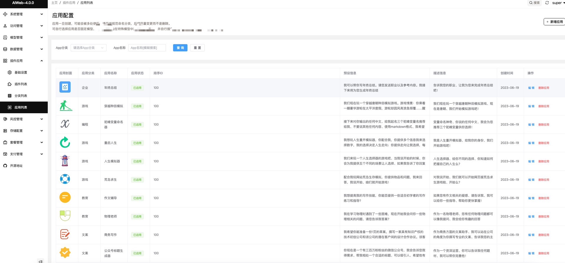This screenshot has height=263, width=565.
Task: Click the 年终总结 app cover icon
Action: 65,87
